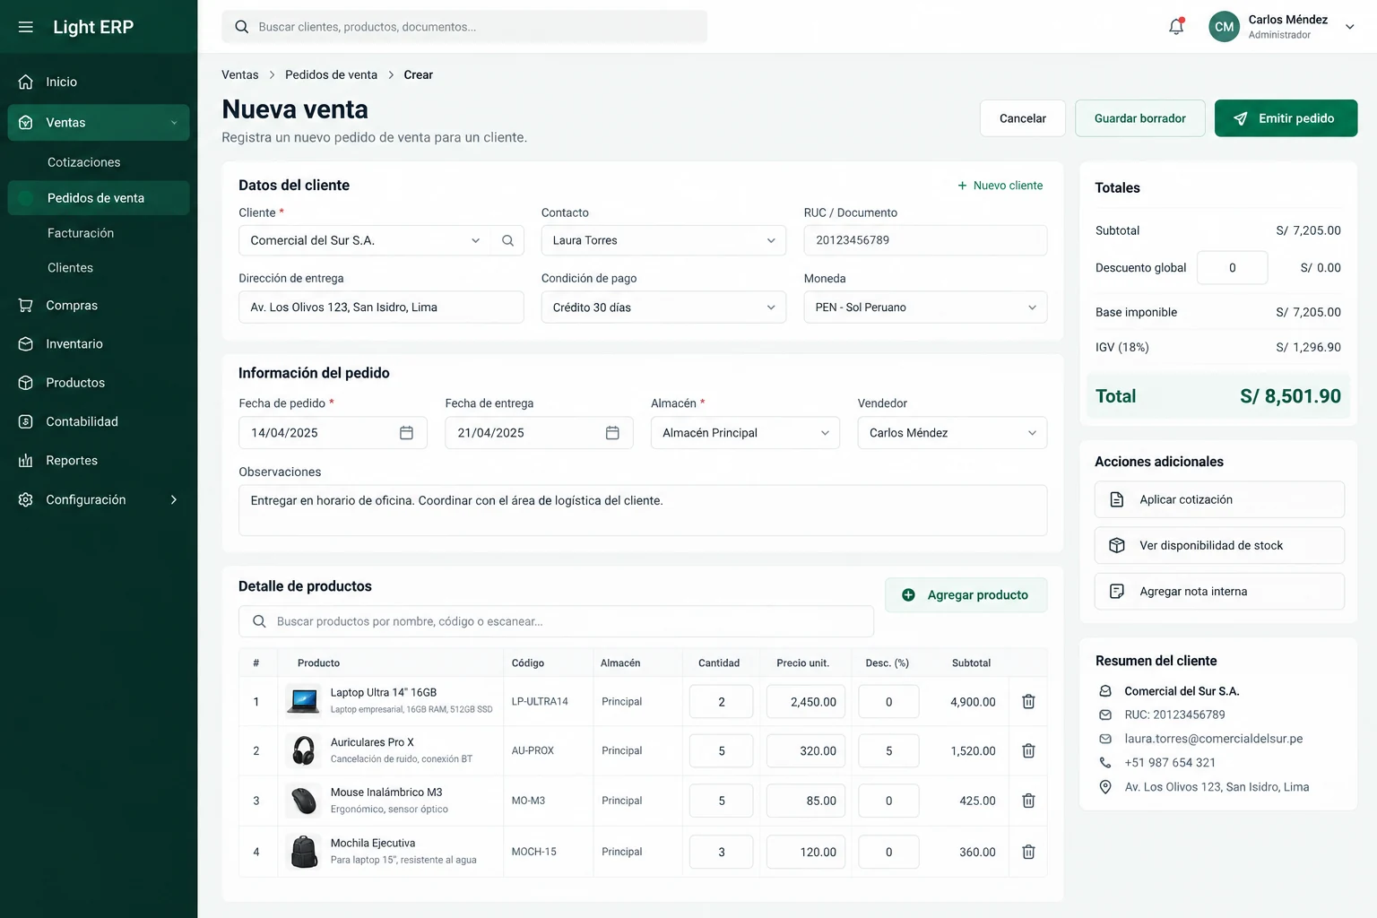Collapse the Ventas menu section
Image resolution: width=1377 pixels, height=918 pixels.
pos(174,123)
